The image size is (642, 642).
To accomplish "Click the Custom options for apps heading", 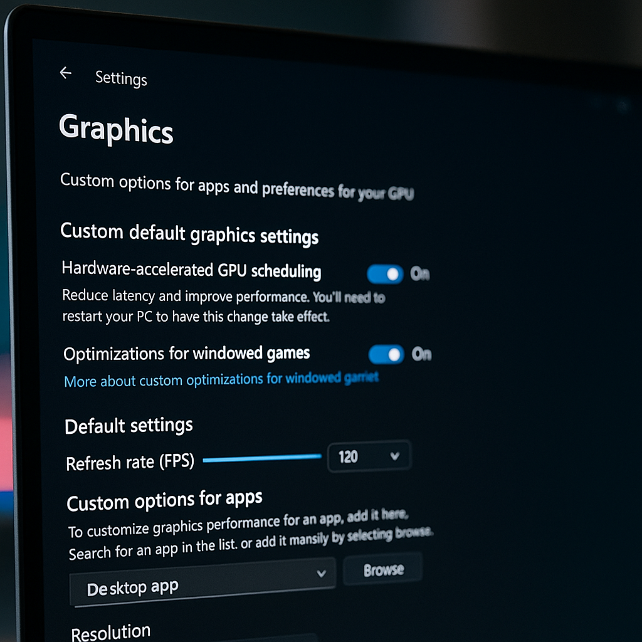I will click(165, 500).
